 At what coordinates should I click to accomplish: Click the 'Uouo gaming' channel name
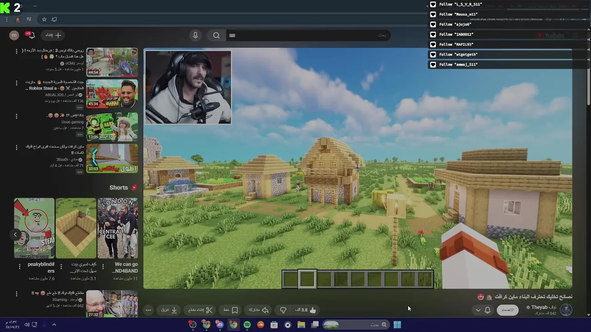pos(72,122)
